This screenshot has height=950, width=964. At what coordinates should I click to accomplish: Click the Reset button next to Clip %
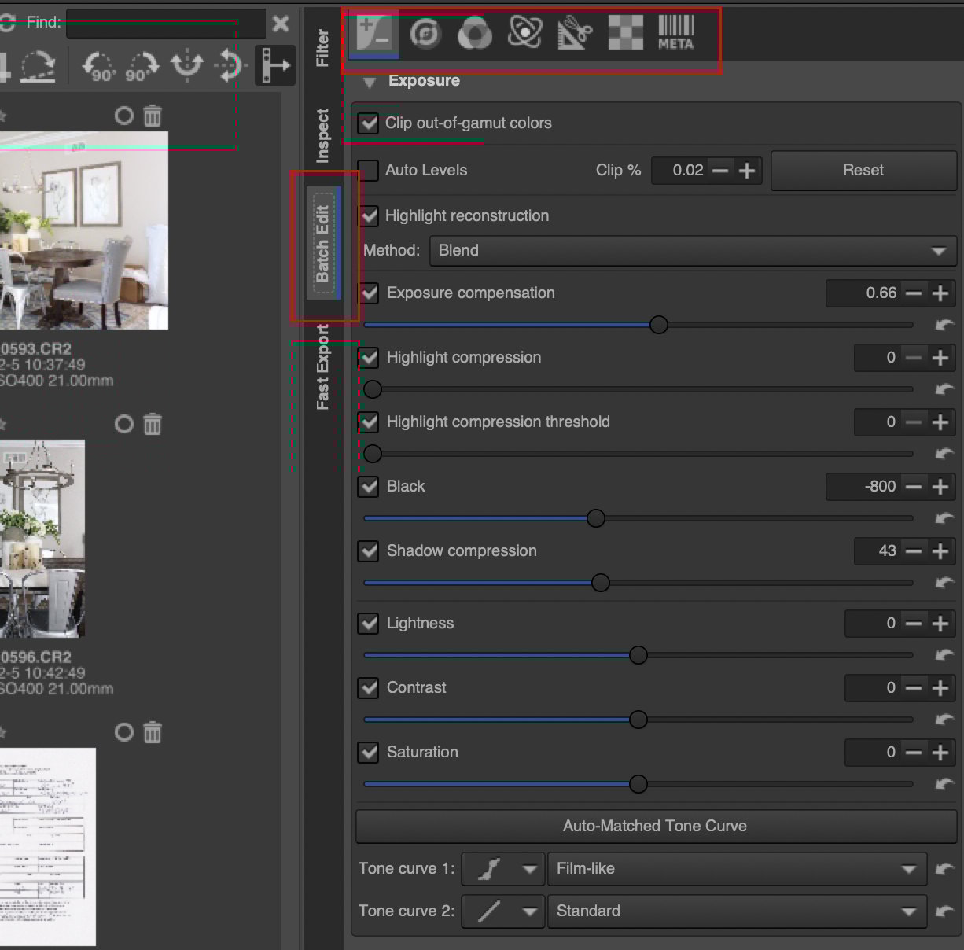tap(863, 170)
